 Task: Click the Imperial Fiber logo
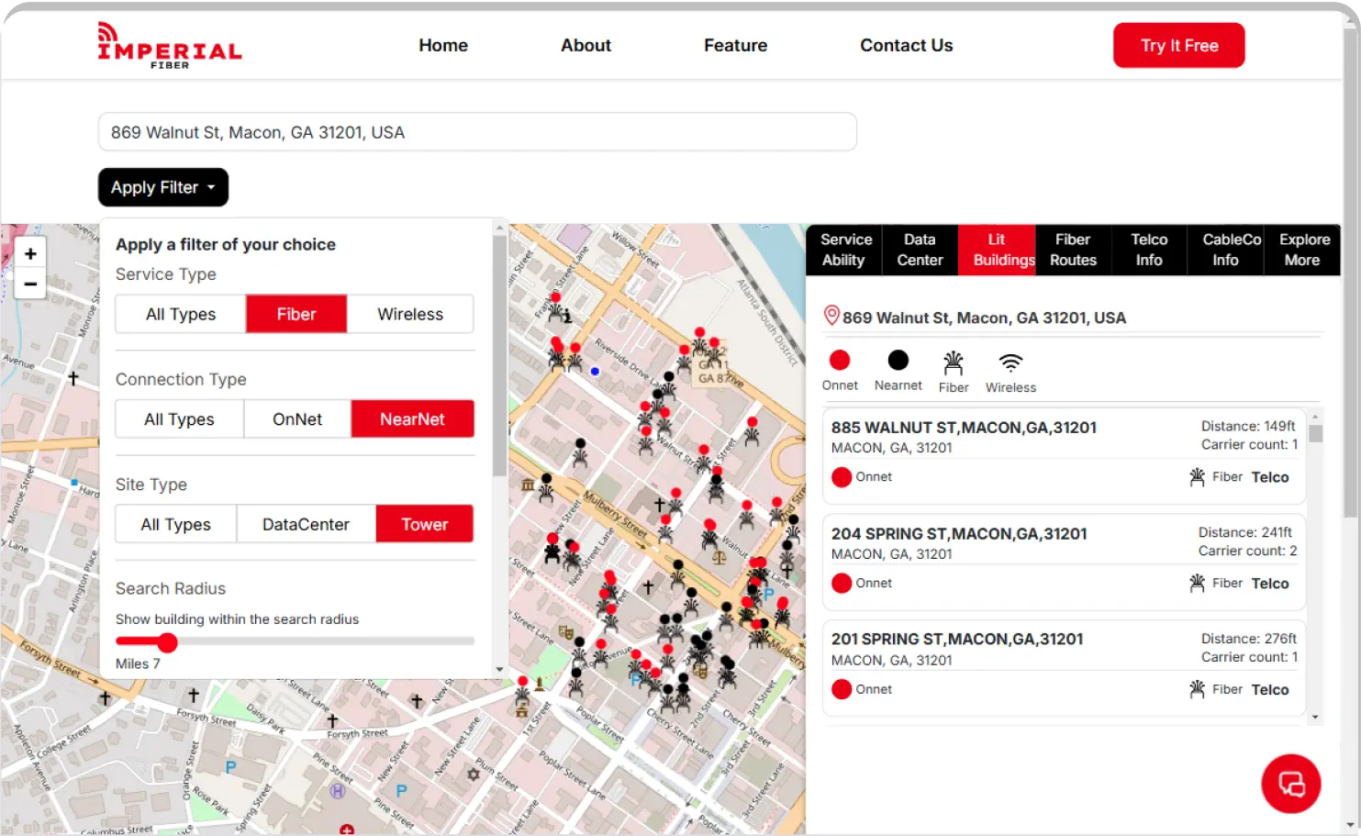(169, 46)
